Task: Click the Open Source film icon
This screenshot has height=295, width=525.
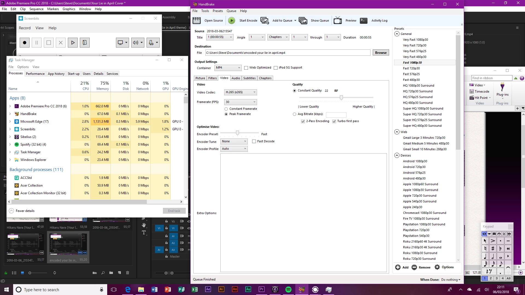Action: (197, 20)
